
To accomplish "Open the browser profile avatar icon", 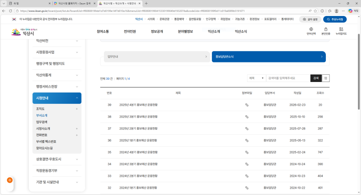I will tap(336, 11).
